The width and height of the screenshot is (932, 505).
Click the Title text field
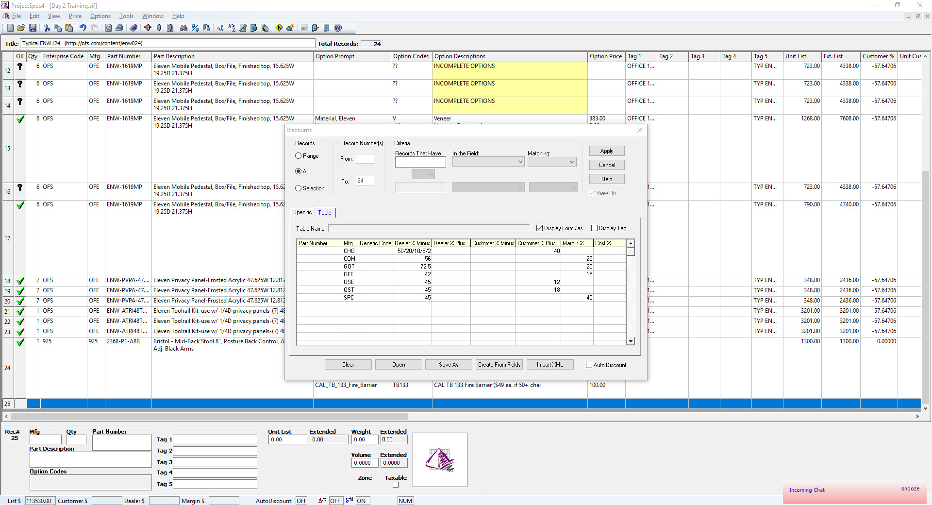point(168,43)
